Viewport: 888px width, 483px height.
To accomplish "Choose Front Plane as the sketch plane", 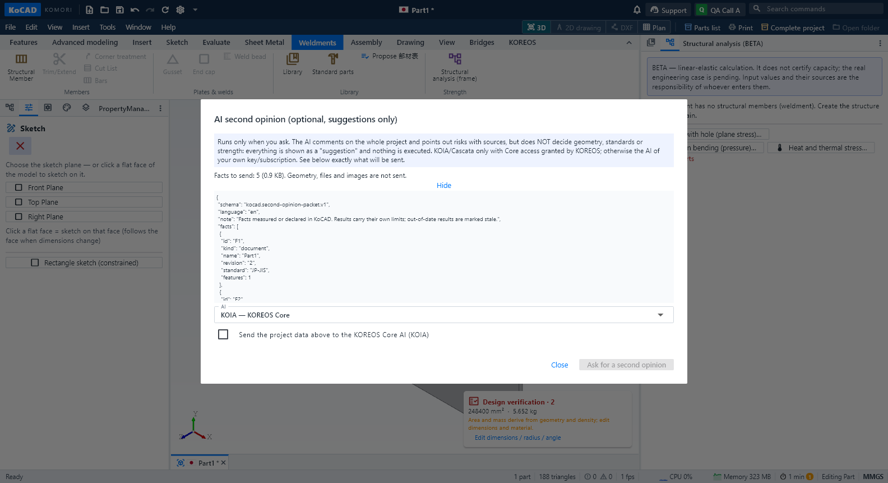I will coord(84,187).
